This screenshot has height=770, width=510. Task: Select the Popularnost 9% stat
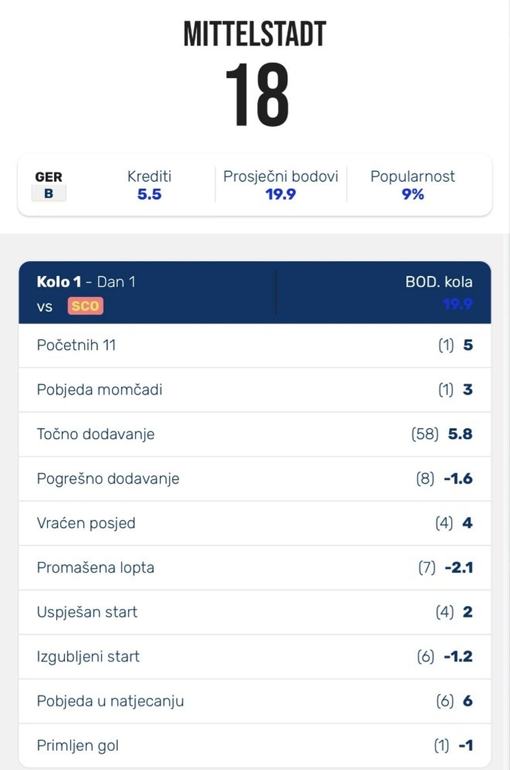(x=412, y=185)
